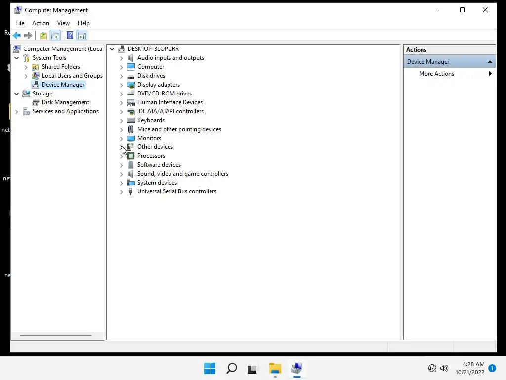506x380 pixels.
Task: Expand the Keyboards node
Action: coord(122,121)
